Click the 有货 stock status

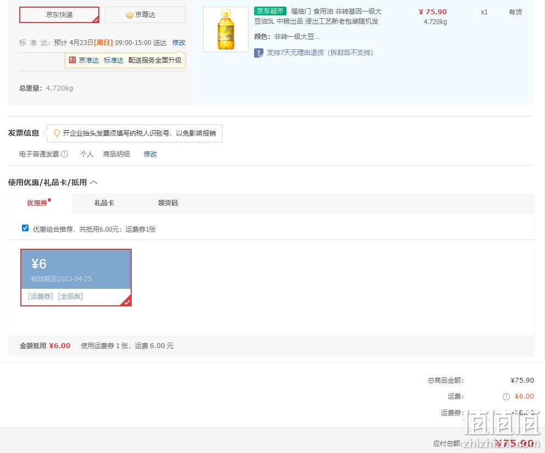coord(515,12)
